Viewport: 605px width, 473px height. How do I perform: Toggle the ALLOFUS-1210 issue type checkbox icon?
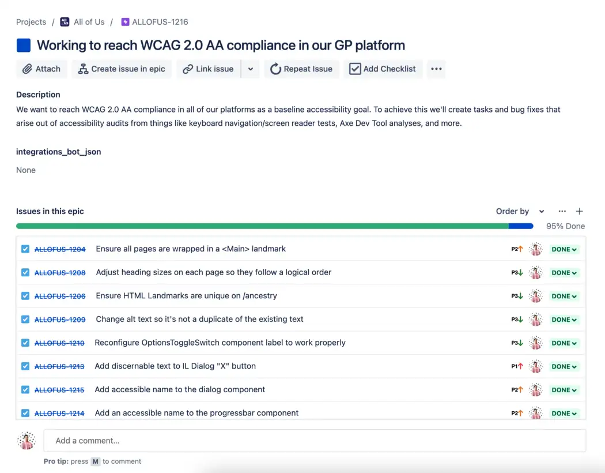tap(25, 343)
